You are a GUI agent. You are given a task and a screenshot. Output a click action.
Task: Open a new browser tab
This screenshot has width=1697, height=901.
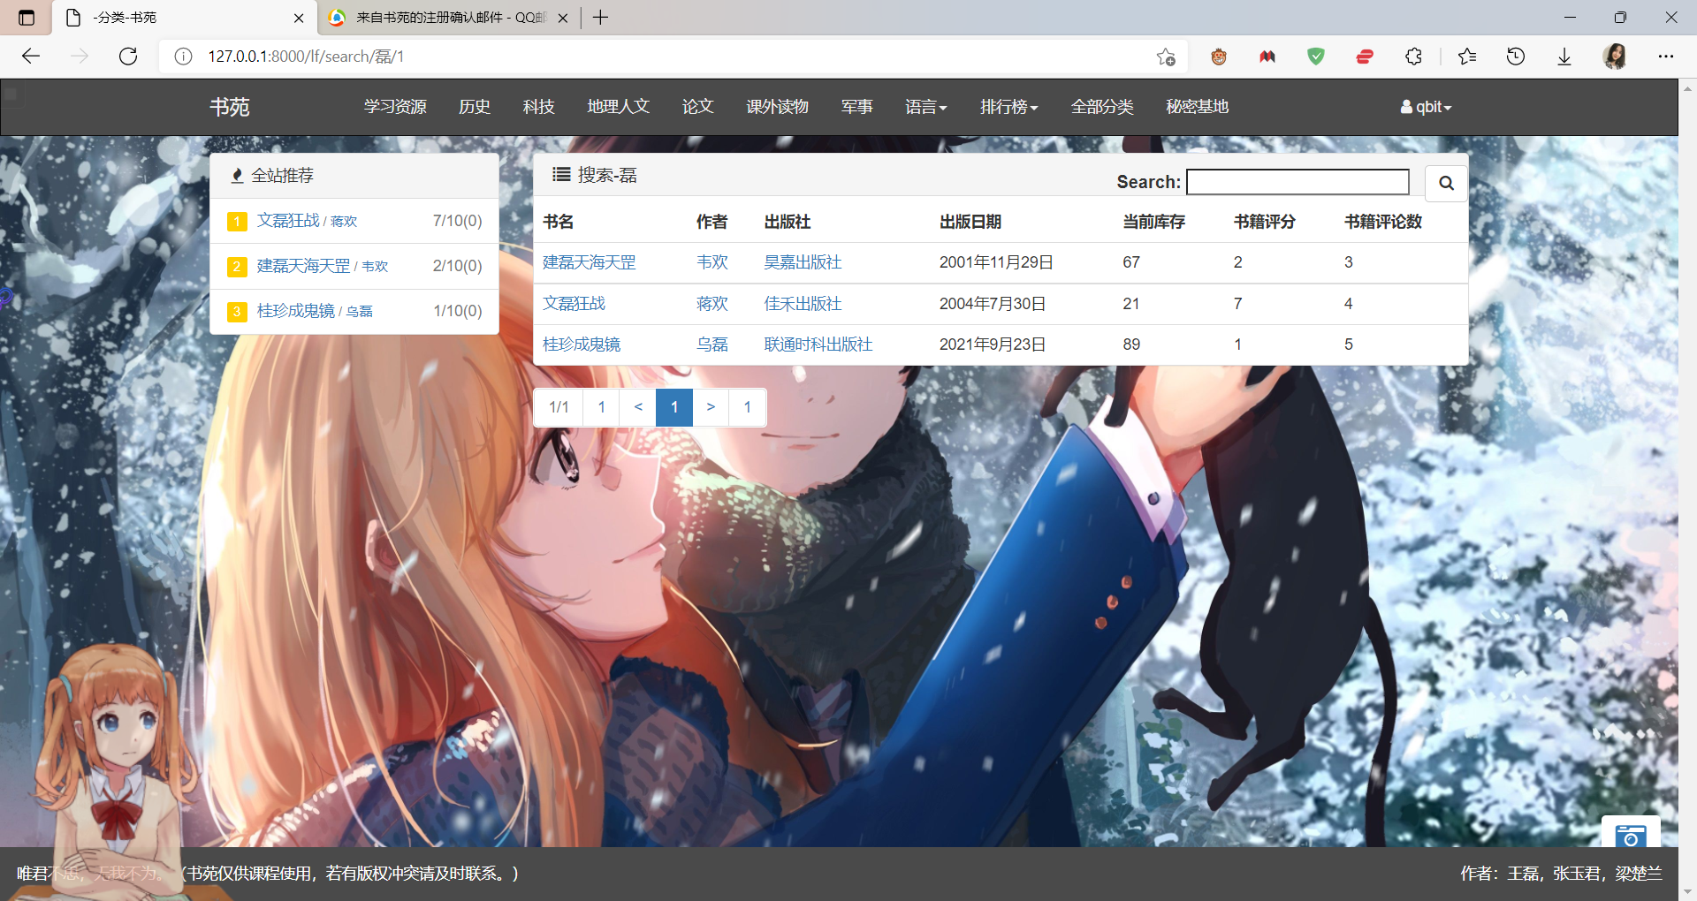pos(600,18)
